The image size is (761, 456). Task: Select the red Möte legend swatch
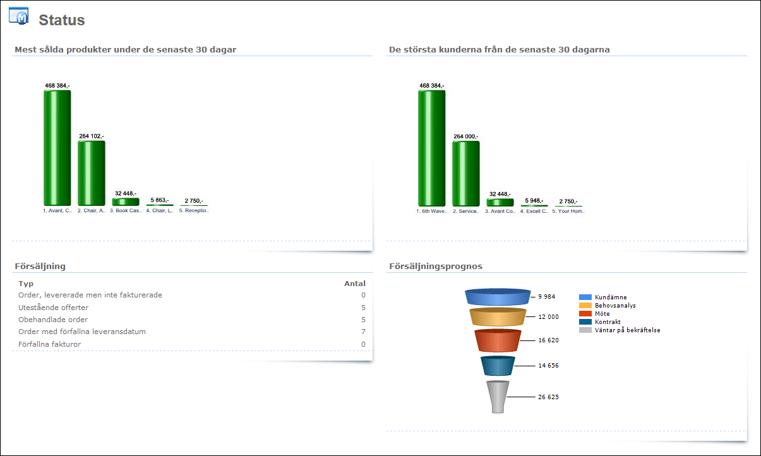(x=585, y=313)
